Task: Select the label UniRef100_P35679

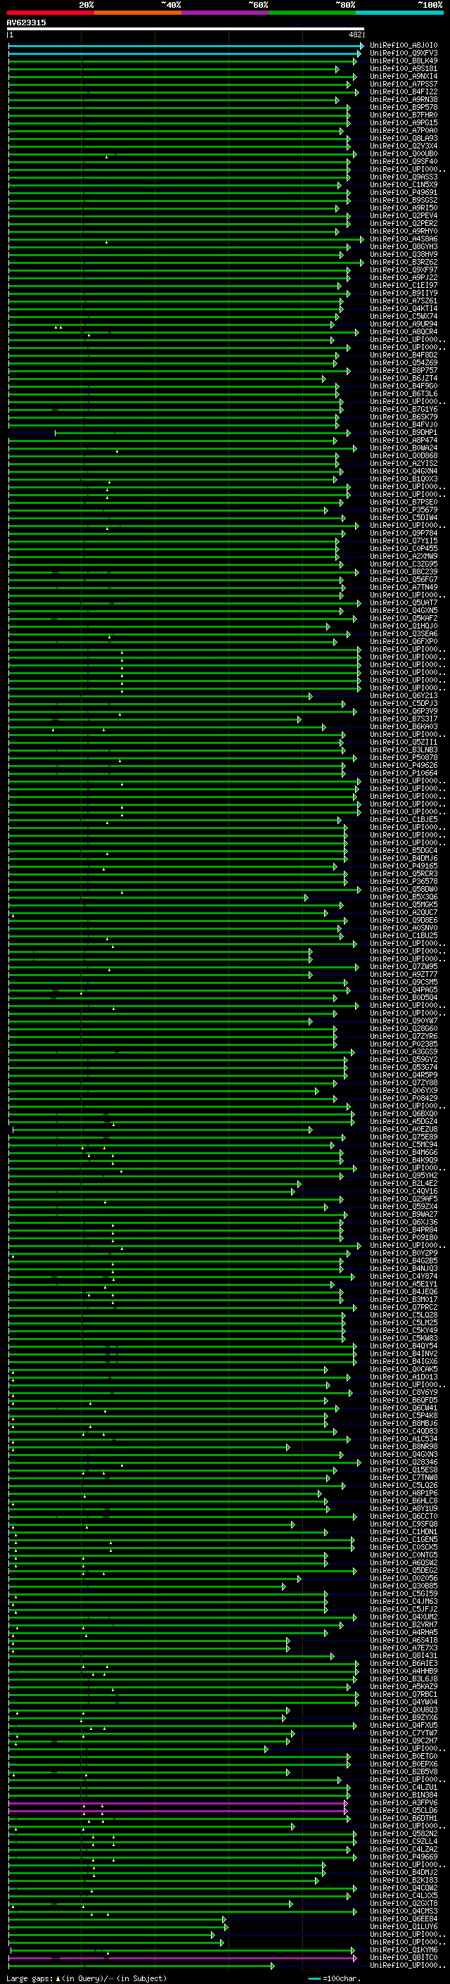Action: (404, 510)
